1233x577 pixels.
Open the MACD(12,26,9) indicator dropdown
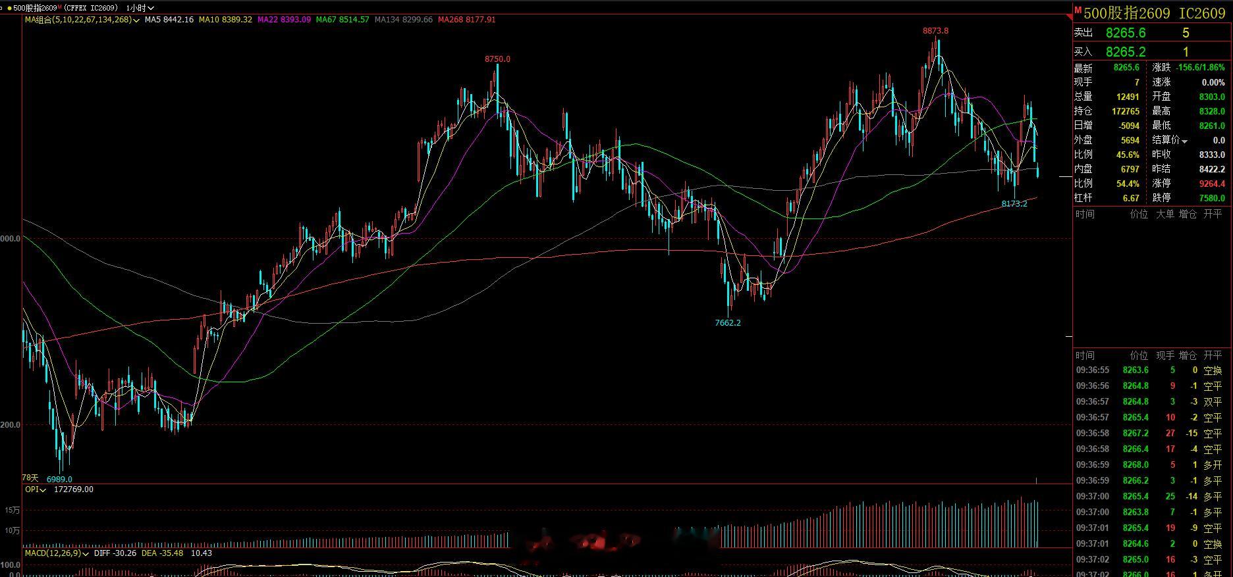[56, 553]
